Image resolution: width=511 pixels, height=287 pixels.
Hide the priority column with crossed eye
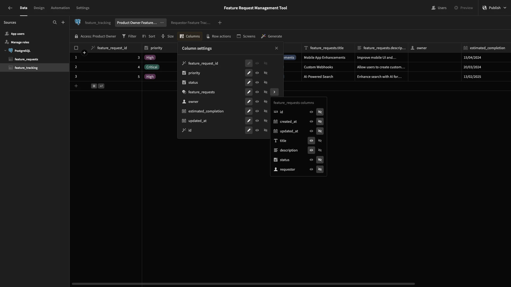coord(266,73)
